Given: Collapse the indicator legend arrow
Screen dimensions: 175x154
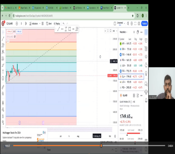Looking at the screenshot, I should (x=8, y=41).
